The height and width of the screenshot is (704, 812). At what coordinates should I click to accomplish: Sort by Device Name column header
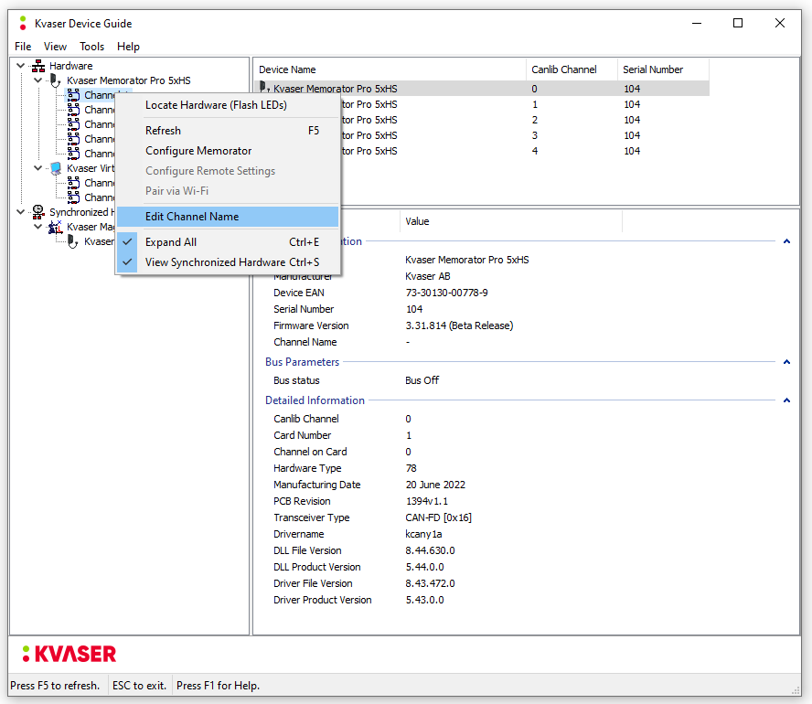click(390, 69)
